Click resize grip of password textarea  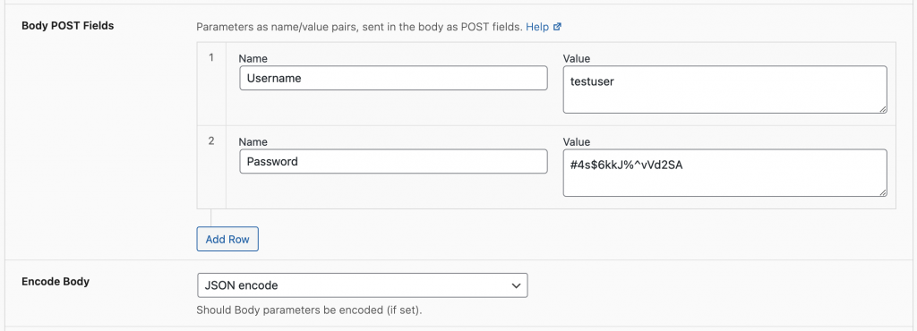[882, 192]
